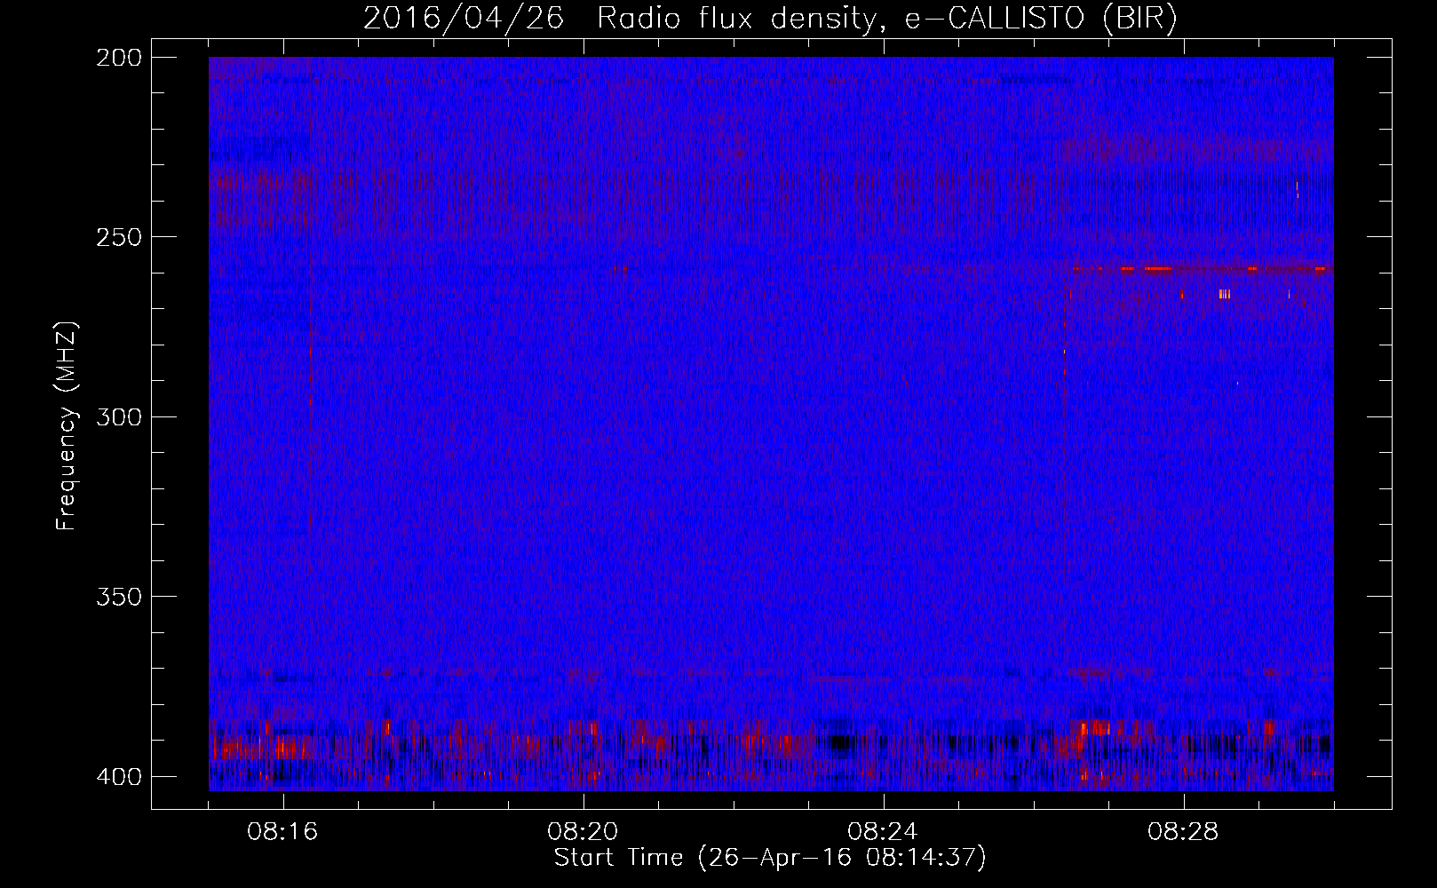1437x888 pixels.
Task: Click the 'Start Time (26-Apr-16 08:14:37)' label
Action: 770,858
